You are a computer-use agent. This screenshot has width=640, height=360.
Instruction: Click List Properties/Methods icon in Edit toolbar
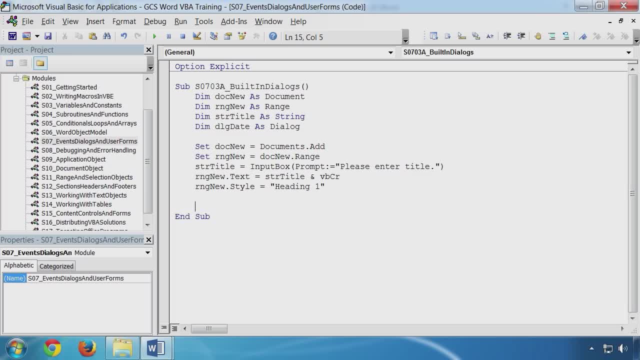(433, 36)
